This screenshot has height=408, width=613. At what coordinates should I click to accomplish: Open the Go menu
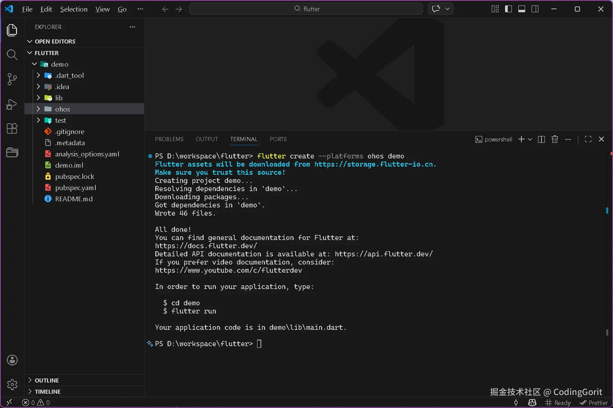tap(122, 9)
